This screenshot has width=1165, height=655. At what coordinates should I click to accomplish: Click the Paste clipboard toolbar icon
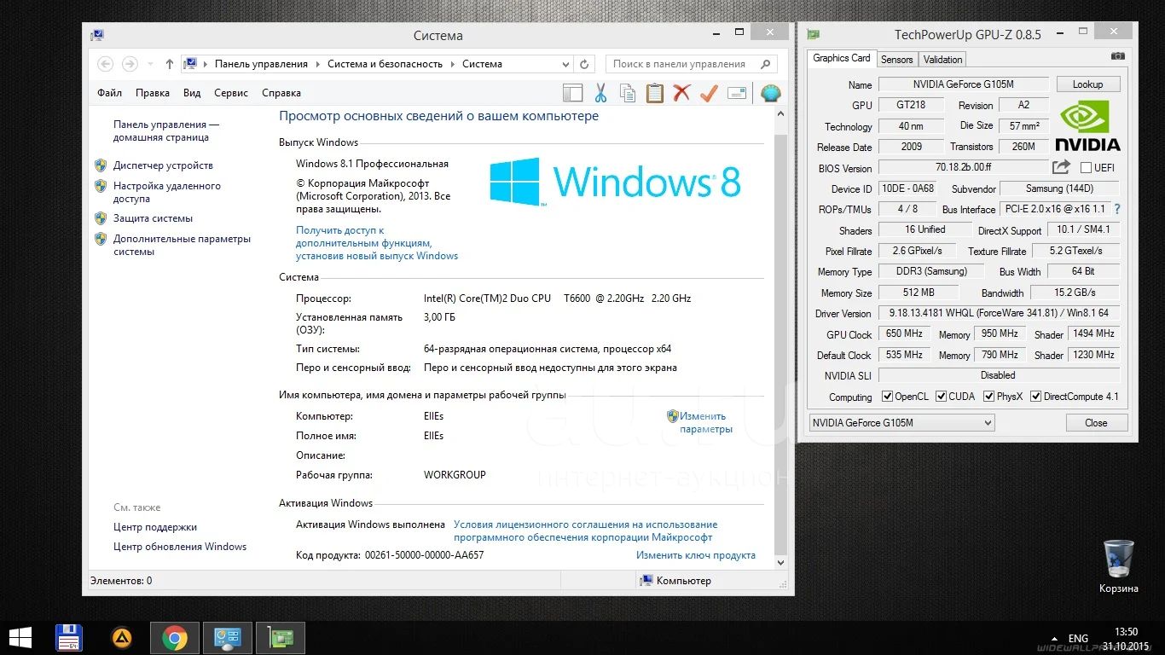[654, 93]
